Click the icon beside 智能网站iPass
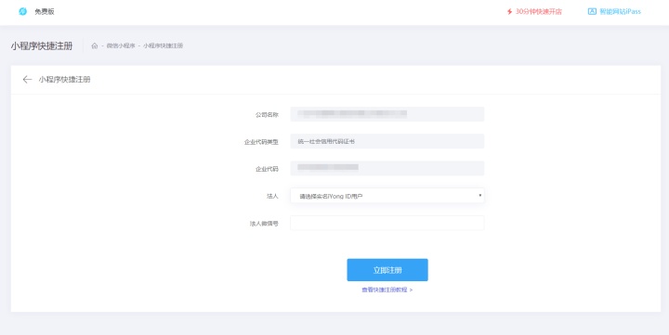 click(x=592, y=11)
